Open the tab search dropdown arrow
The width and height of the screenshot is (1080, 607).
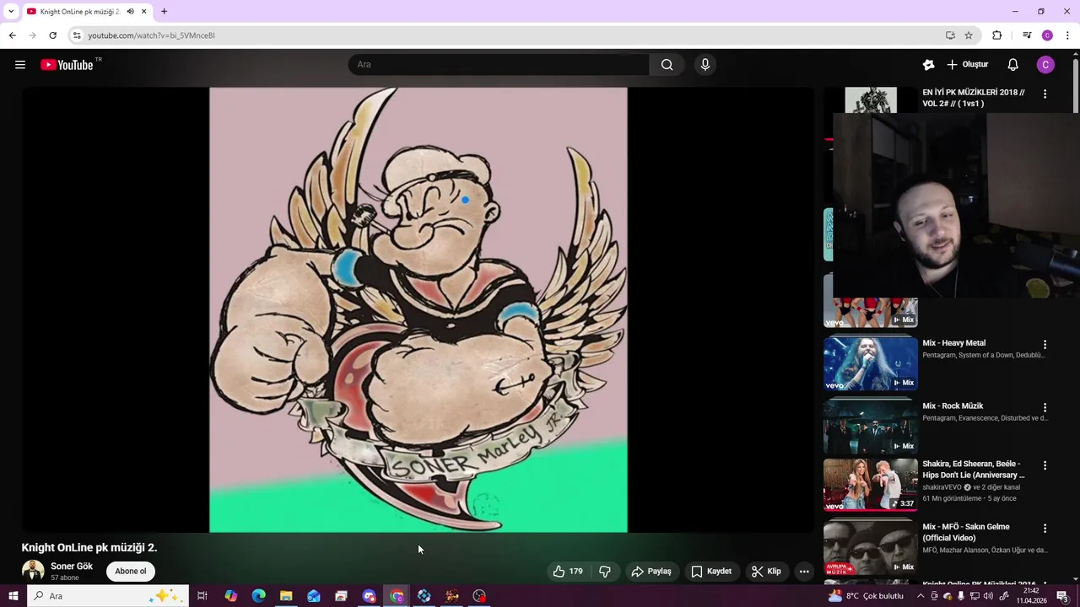[11, 12]
